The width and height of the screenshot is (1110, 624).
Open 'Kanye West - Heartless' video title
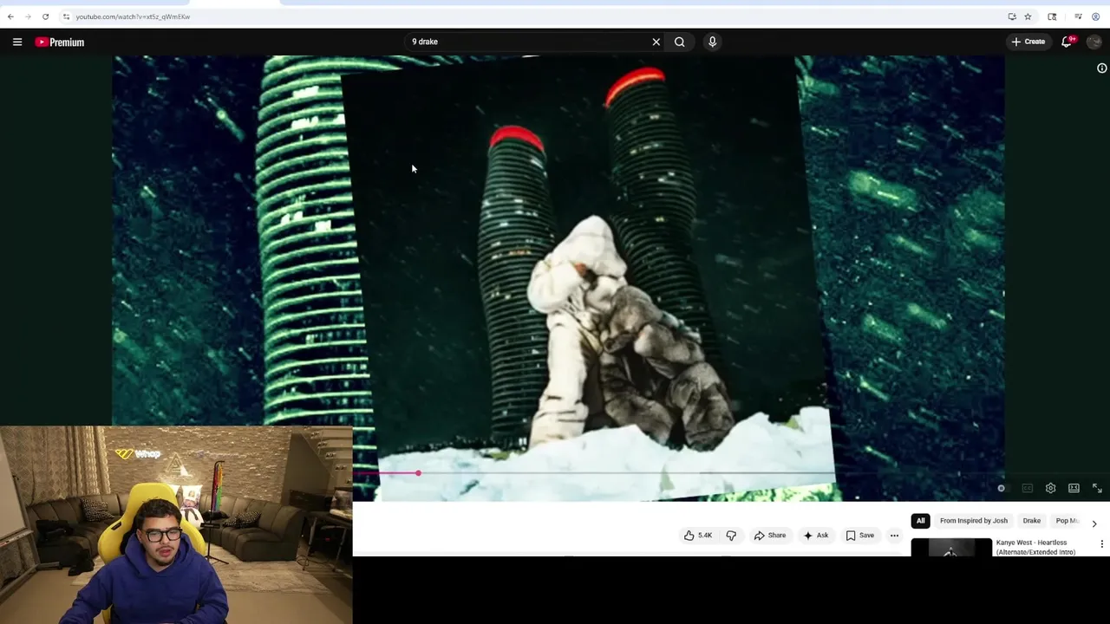(1035, 548)
